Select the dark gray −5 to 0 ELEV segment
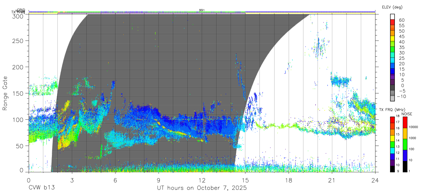This screenshot has width=422, height=195. (392, 88)
